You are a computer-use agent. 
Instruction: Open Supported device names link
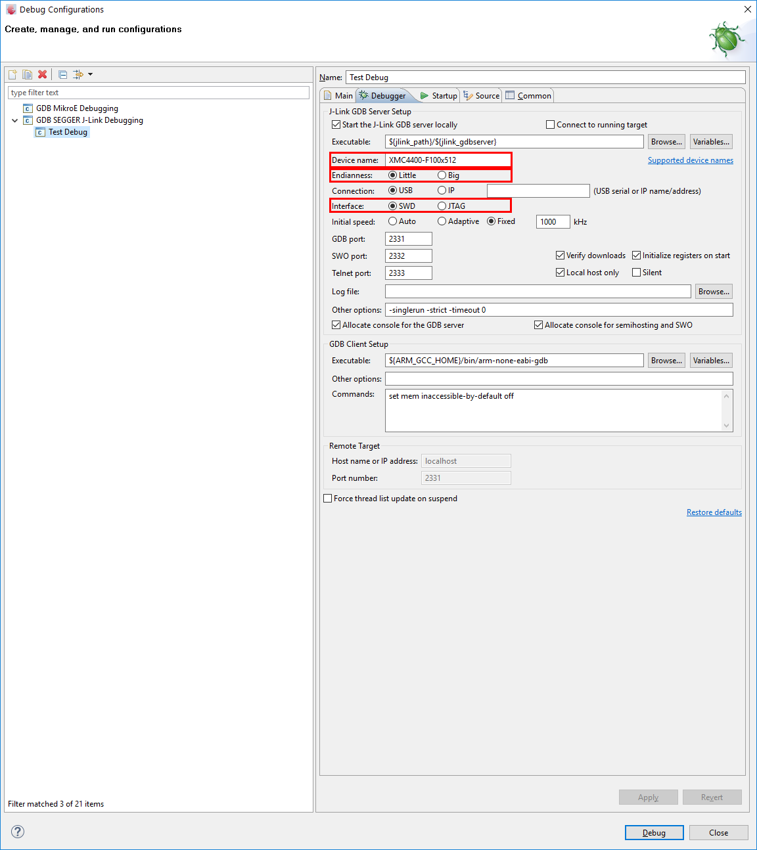[690, 160]
